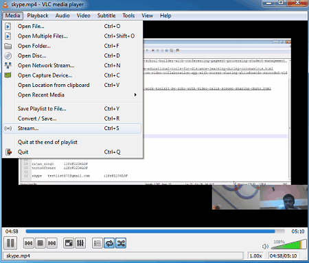Choose Open Location from clipboard

(72, 85)
